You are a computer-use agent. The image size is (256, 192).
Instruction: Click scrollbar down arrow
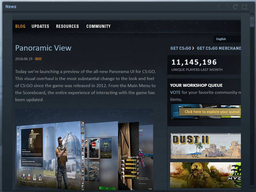tap(252, 187)
